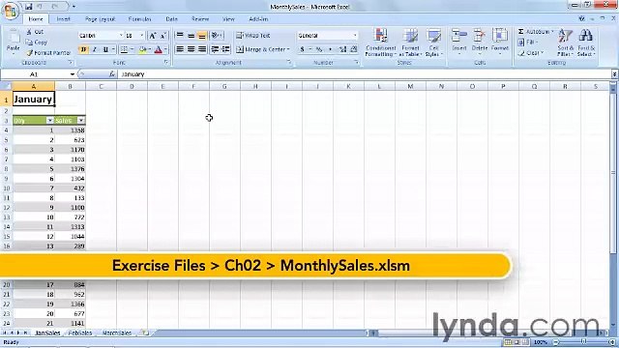This screenshot has width=619, height=348.
Task: Open the Cell Styles gallery
Action: tap(433, 43)
